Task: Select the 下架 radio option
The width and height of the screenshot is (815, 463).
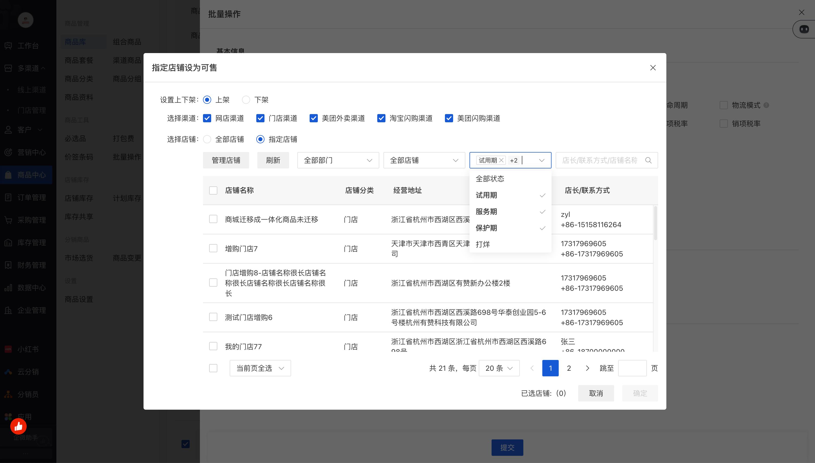Action: pyautogui.click(x=246, y=100)
